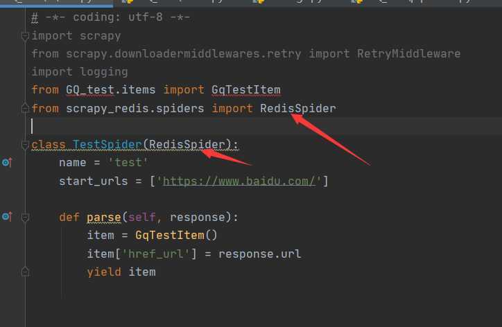This screenshot has height=327, width=502.
Task: Click 'GQ_test' in the items import
Action: pos(90,90)
